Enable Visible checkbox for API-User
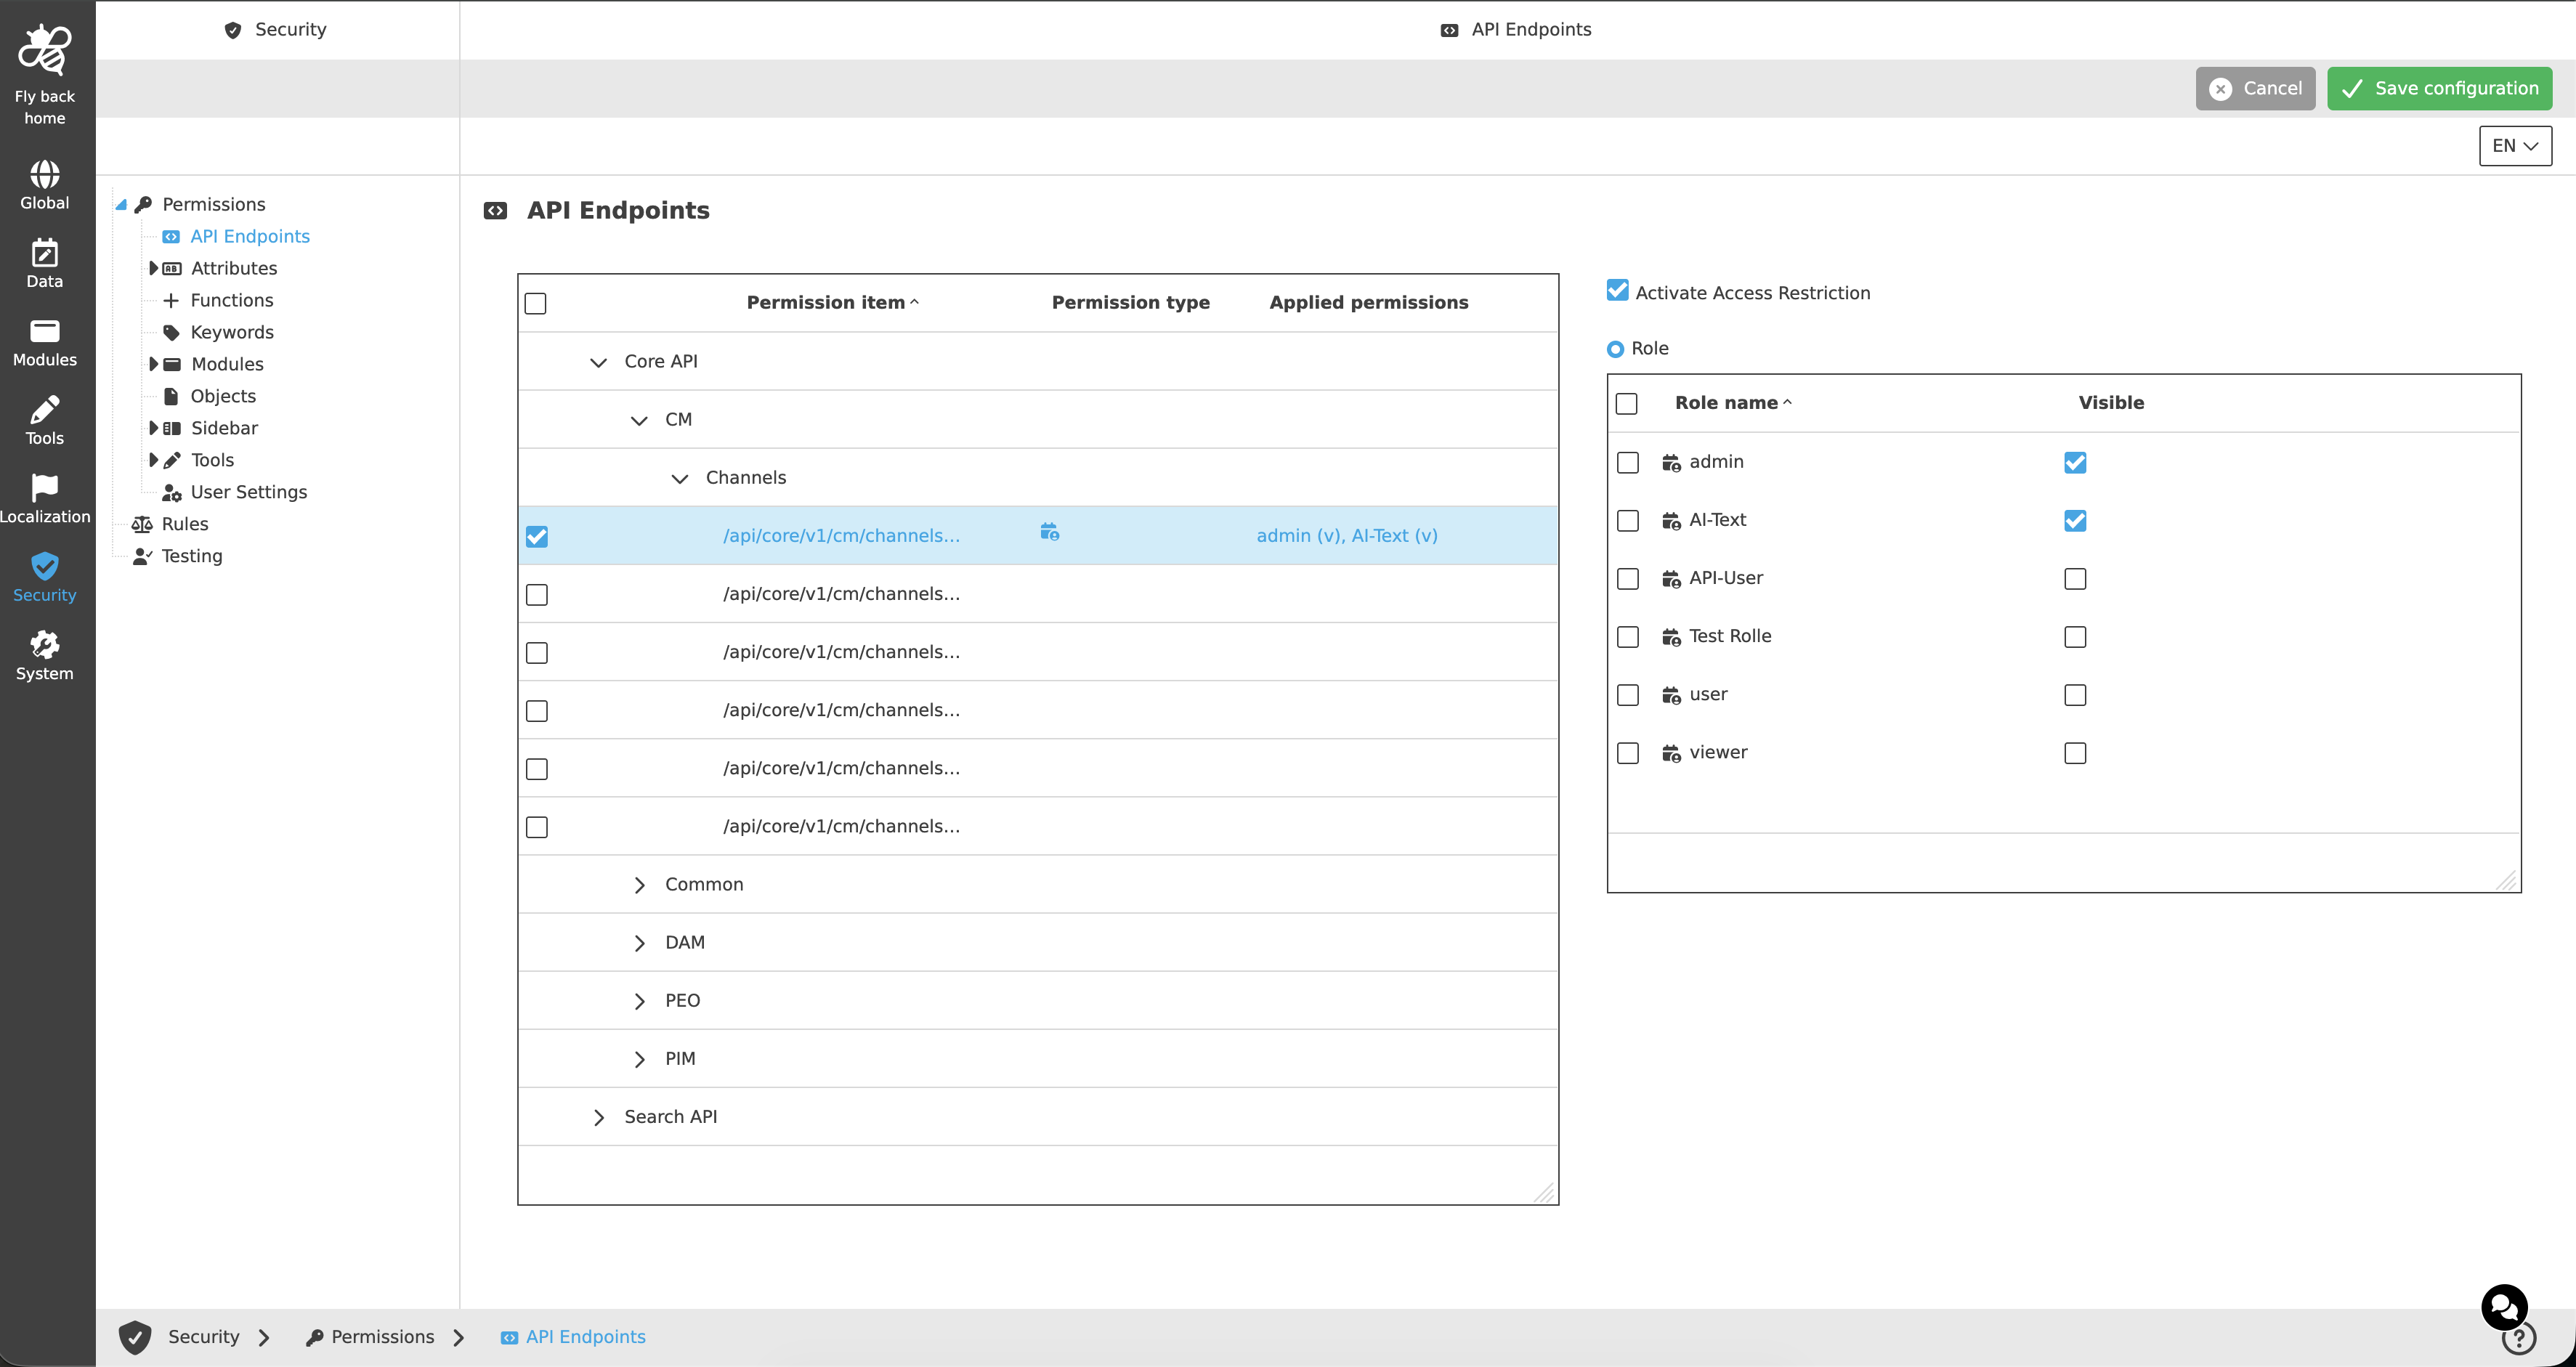This screenshot has width=2576, height=1367. [x=2075, y=579]
